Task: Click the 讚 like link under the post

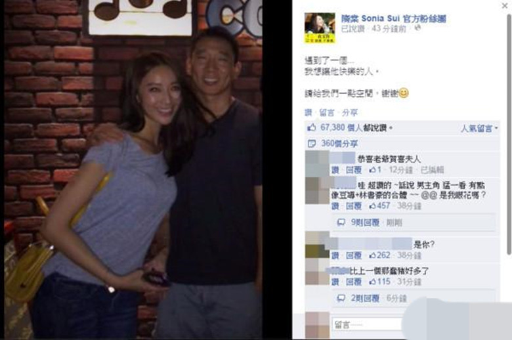Action: point(309,113)
